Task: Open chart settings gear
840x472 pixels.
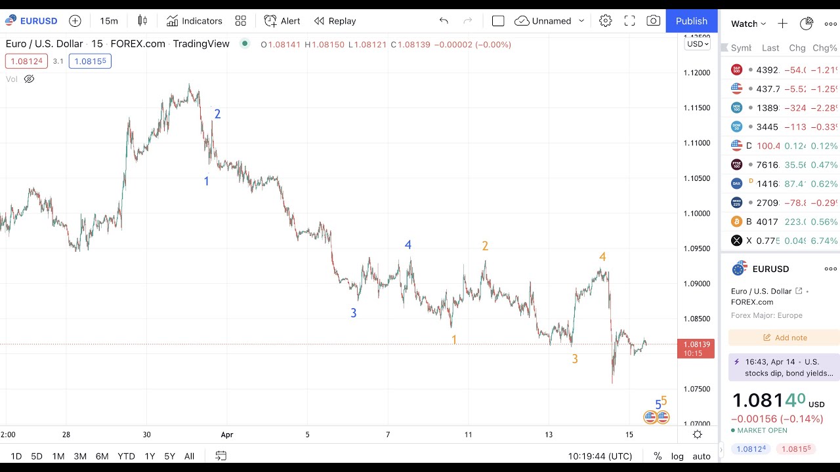Action: pos(606,21)
